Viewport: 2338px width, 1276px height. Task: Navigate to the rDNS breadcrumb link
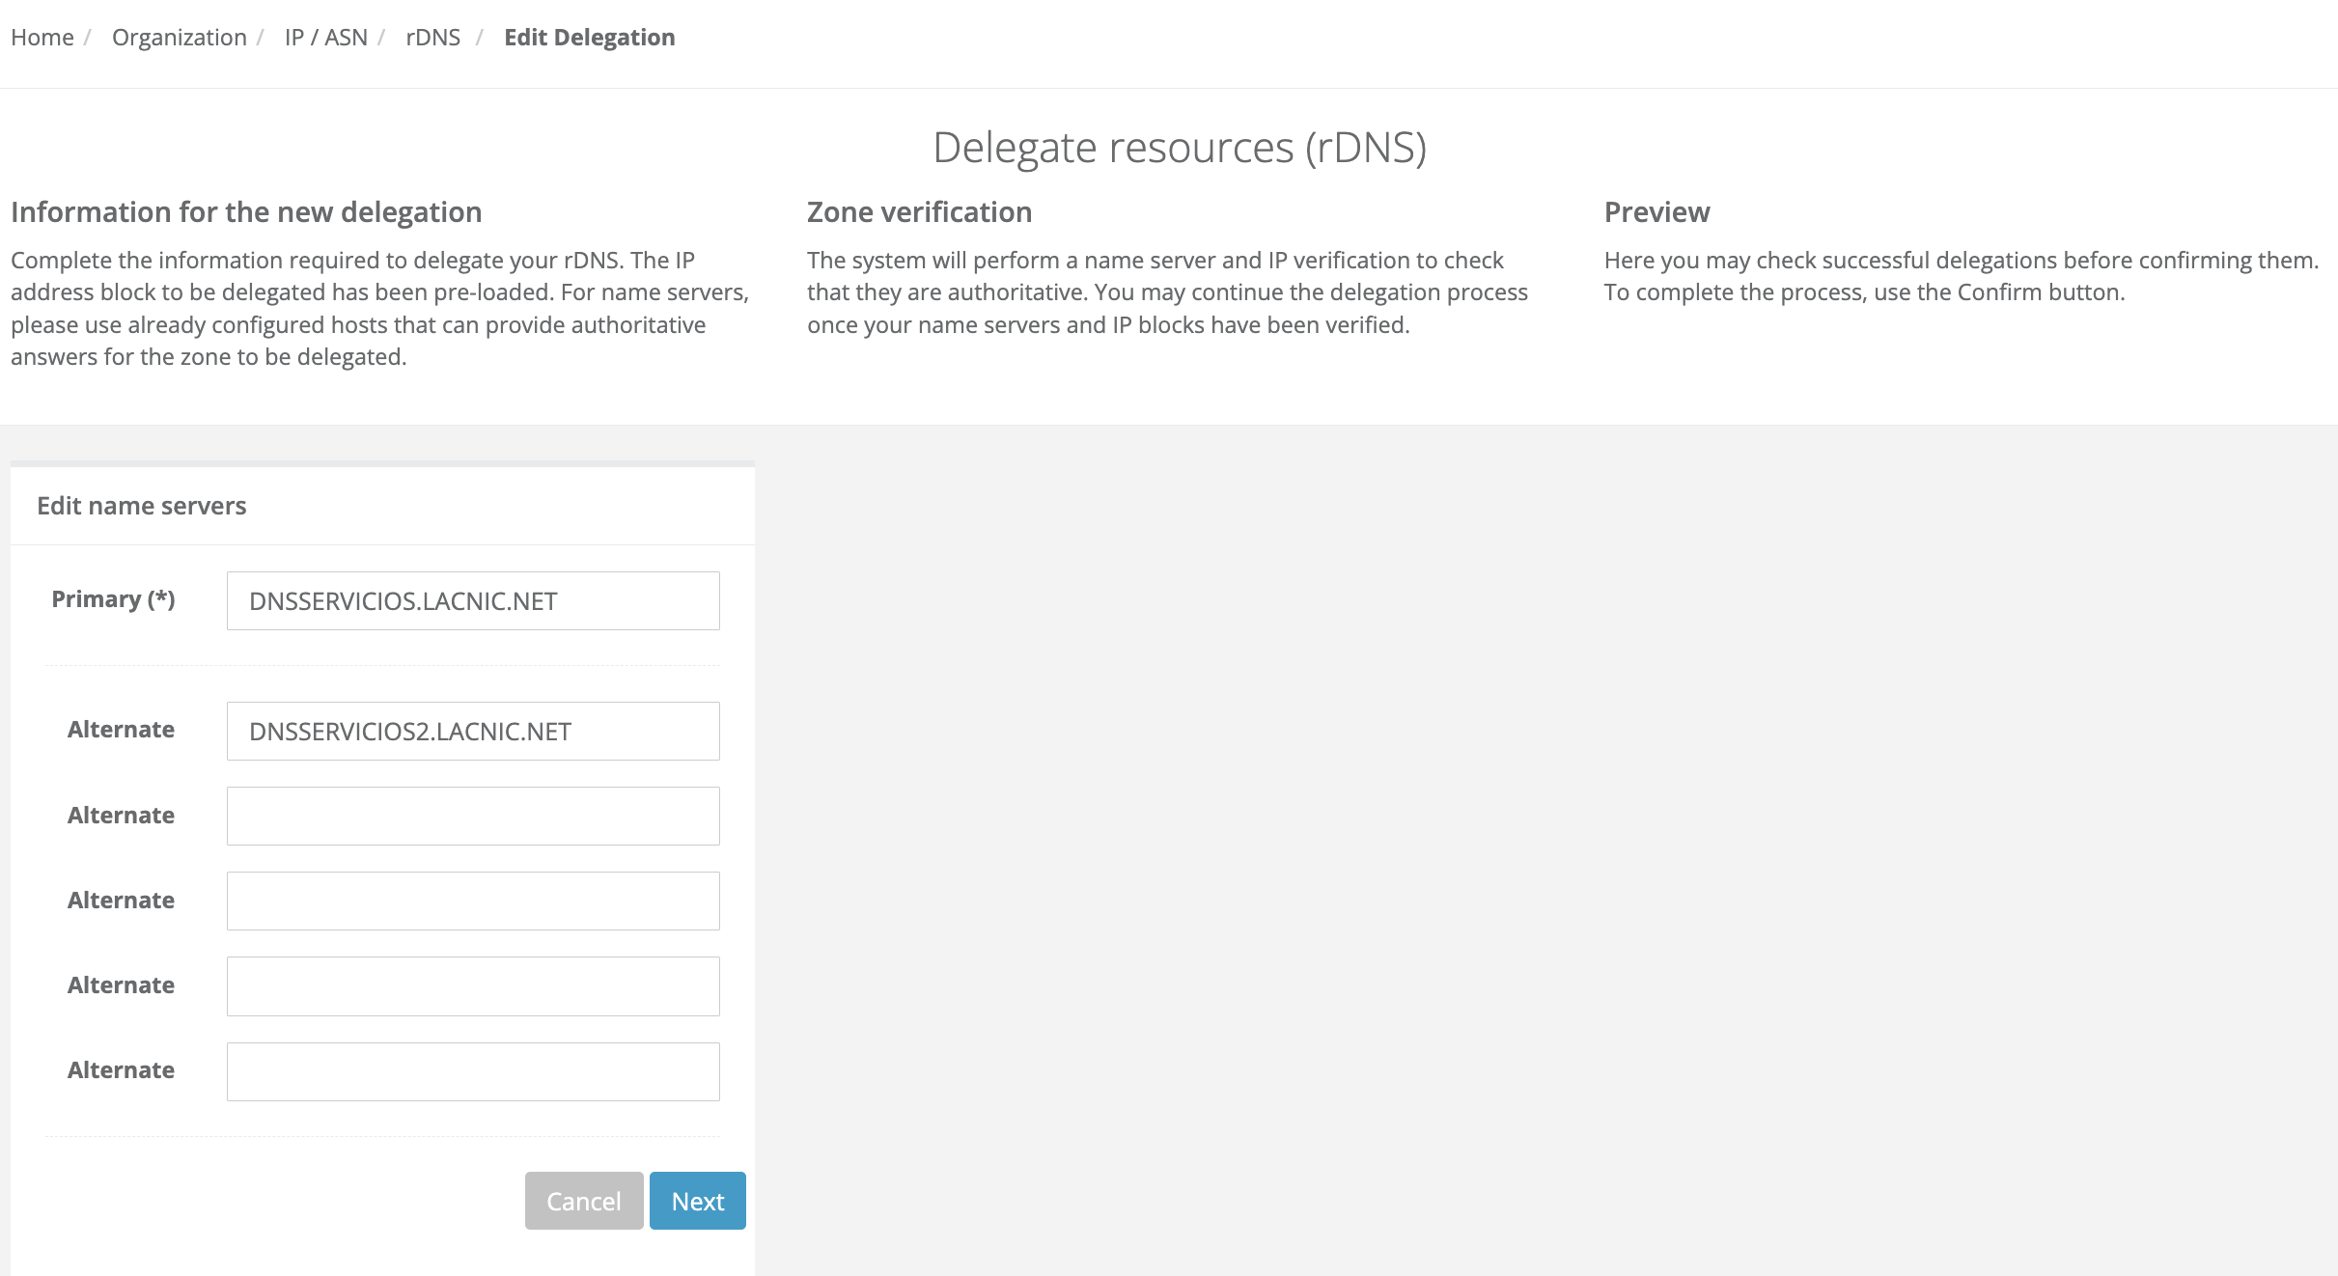432,37
